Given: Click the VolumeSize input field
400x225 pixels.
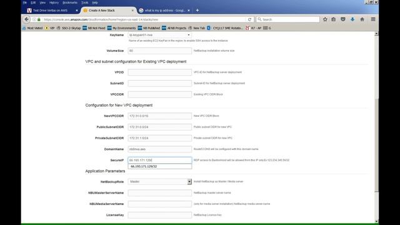Looking at the screenshot, I should tap(160, 51).
